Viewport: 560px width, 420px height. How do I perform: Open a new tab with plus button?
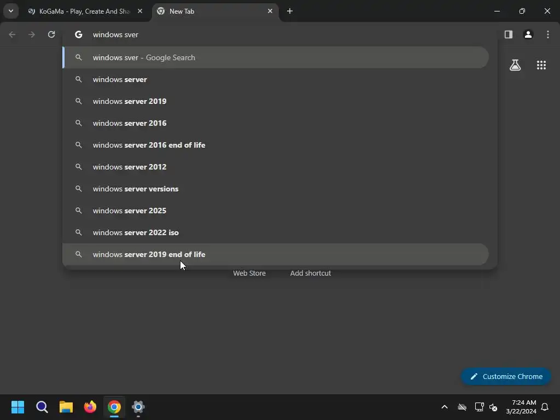pyautogui.click(x=290, y=11)
